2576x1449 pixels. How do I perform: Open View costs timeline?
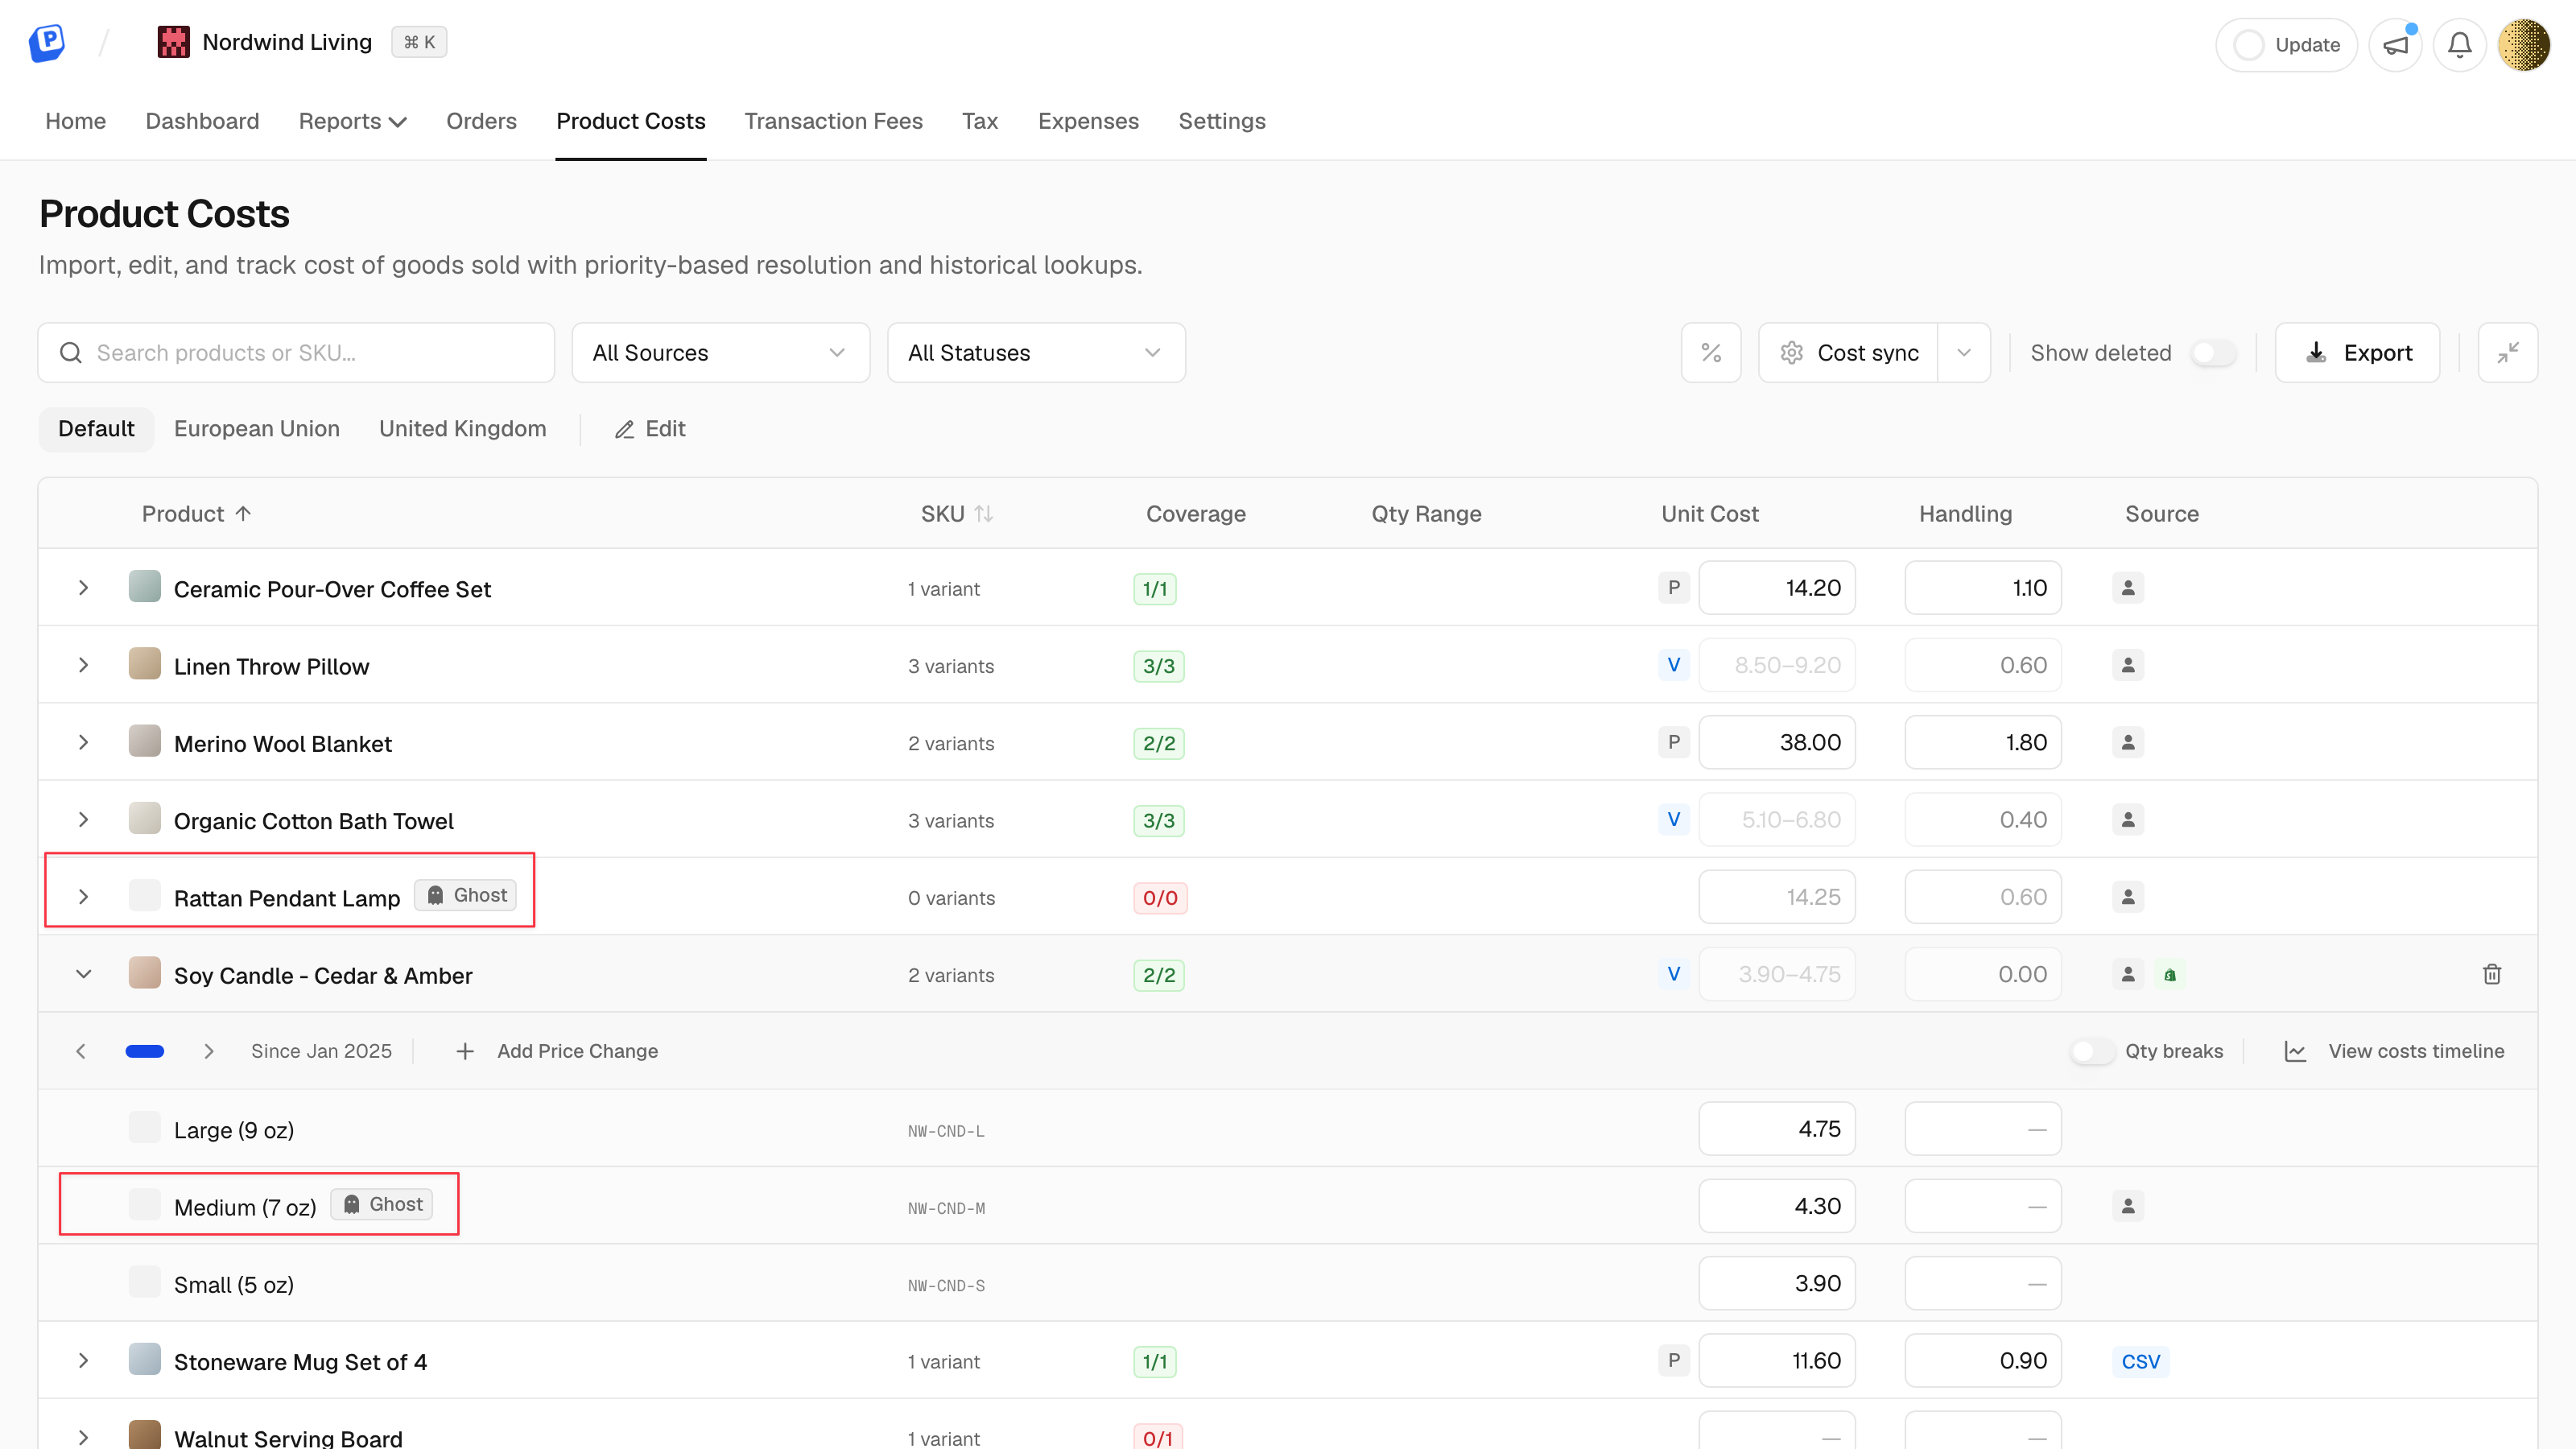(2395, 1051)
